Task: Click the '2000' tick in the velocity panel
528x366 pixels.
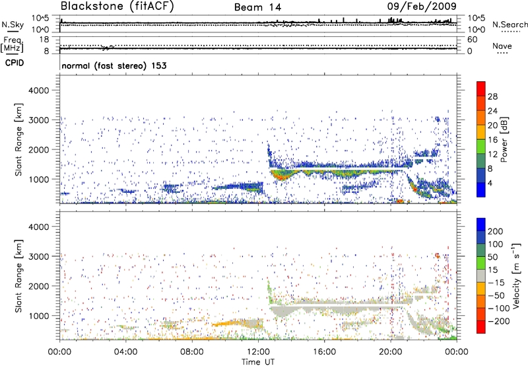Action: click(x=38, y=286)
